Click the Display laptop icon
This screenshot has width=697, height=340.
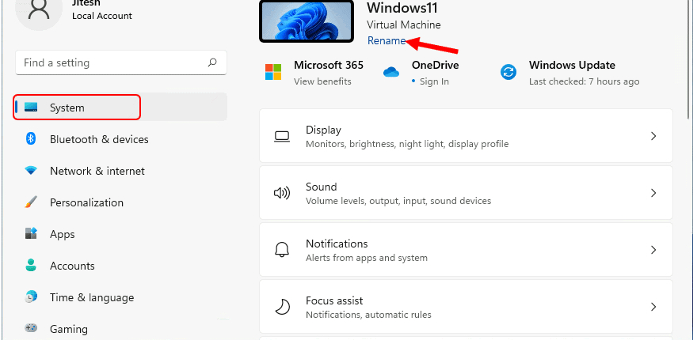pyautogui.click(x=282, y=136)
